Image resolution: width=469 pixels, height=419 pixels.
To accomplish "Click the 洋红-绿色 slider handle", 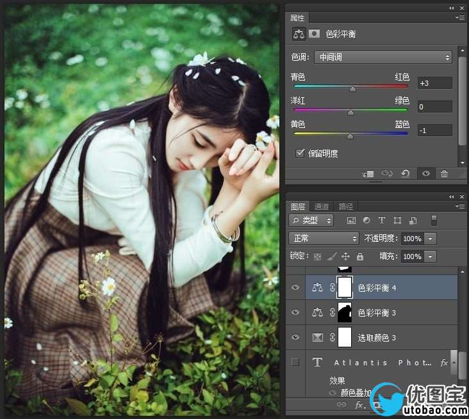I will pyautogui.click(x=351, y=113).
